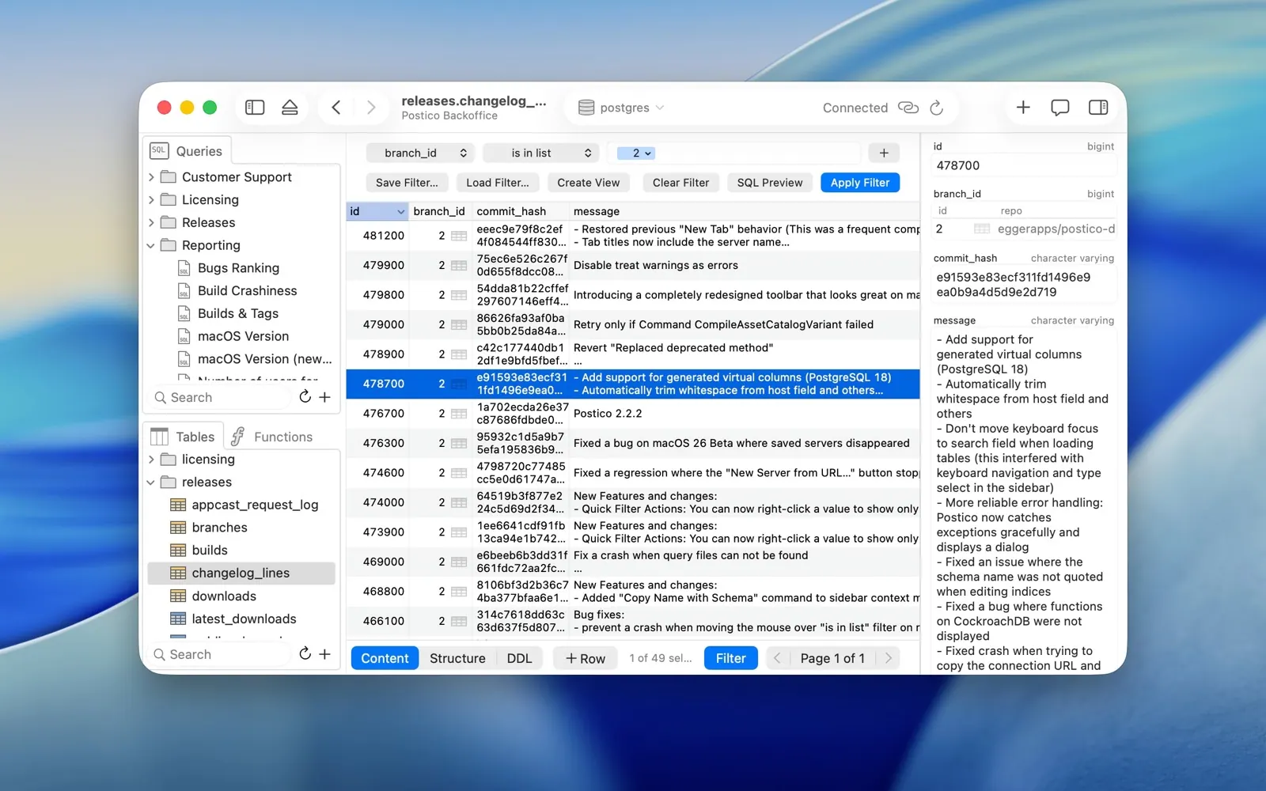Select the Content tab
This screenshot has width=1266, height=791.
click(385, 658)
